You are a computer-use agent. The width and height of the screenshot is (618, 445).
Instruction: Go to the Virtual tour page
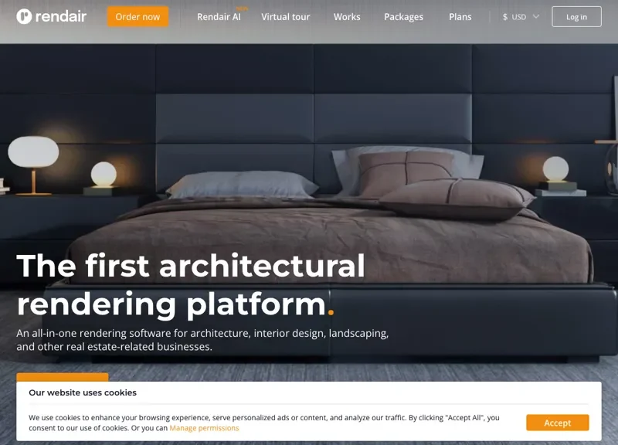pos(285,17)
